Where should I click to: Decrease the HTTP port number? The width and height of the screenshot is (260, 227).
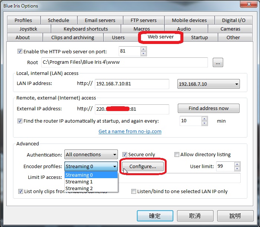pos(144,54)
